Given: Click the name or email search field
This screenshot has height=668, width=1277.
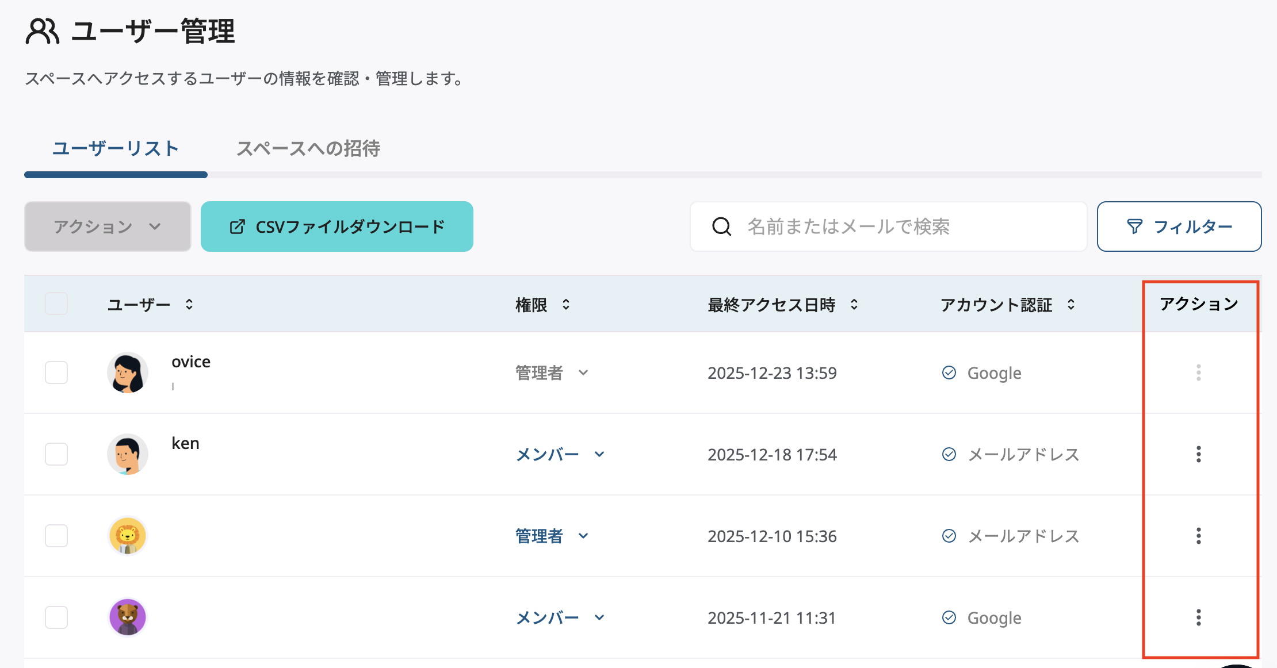Looking at the screenshot, I should tap(892, 226).
